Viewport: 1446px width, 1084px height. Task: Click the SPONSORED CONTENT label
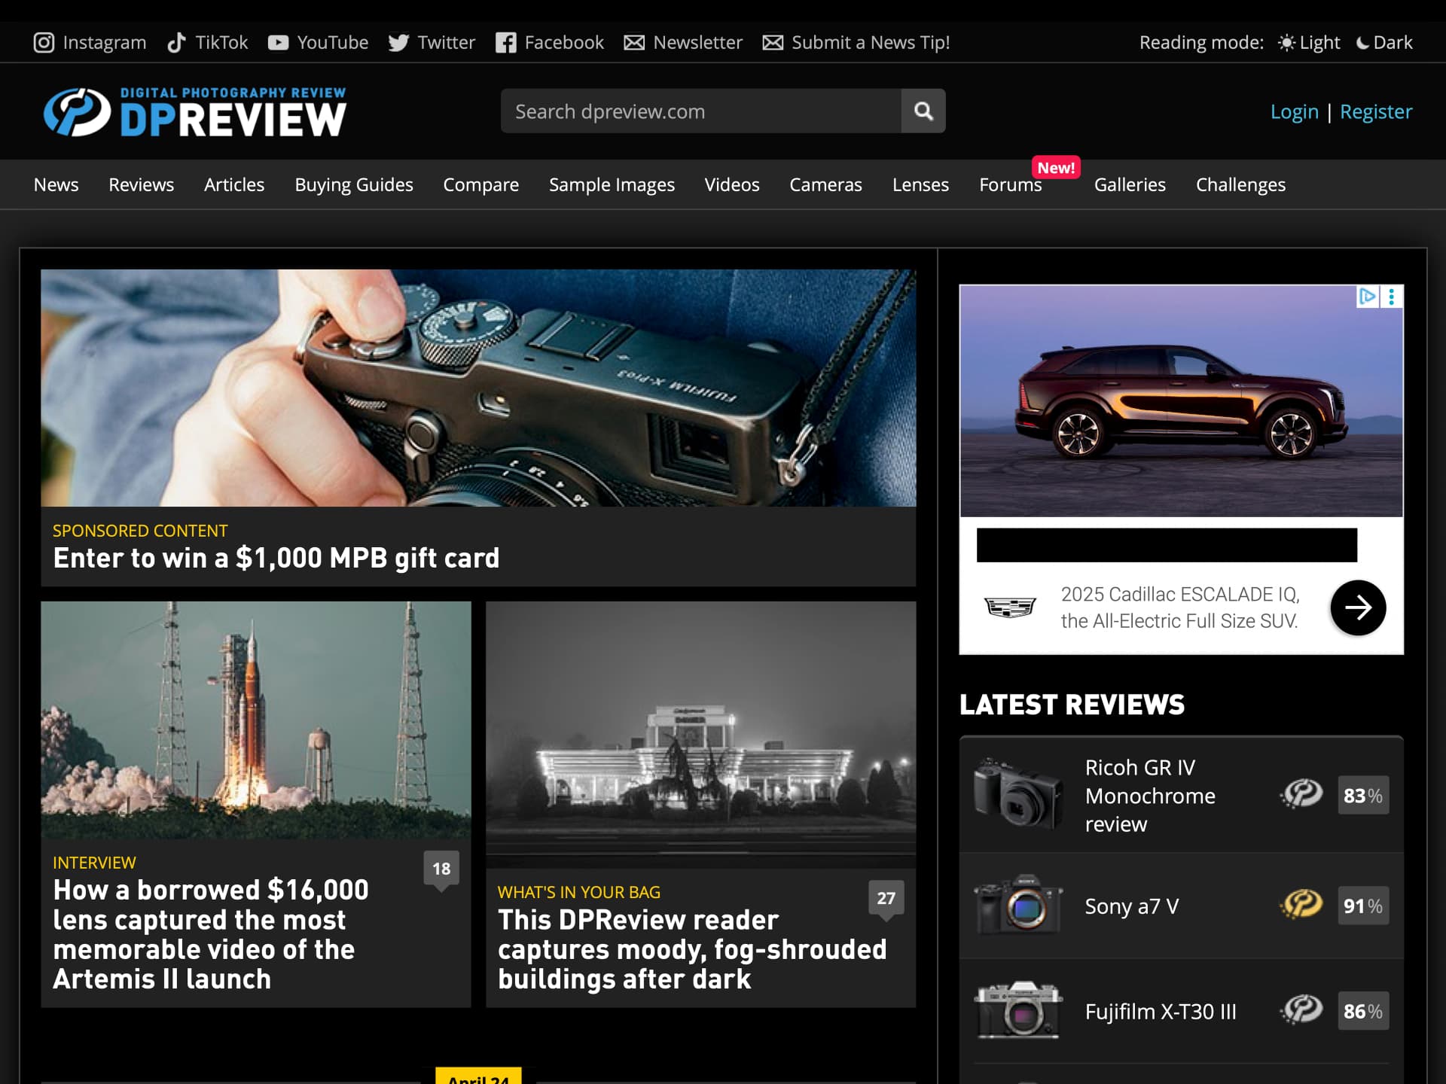click(140, 531)
